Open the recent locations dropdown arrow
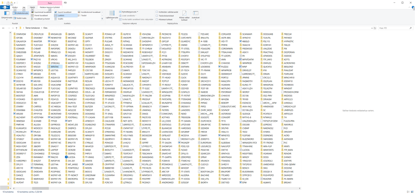The height and width of the screenshot is (194, 415). 14,28
